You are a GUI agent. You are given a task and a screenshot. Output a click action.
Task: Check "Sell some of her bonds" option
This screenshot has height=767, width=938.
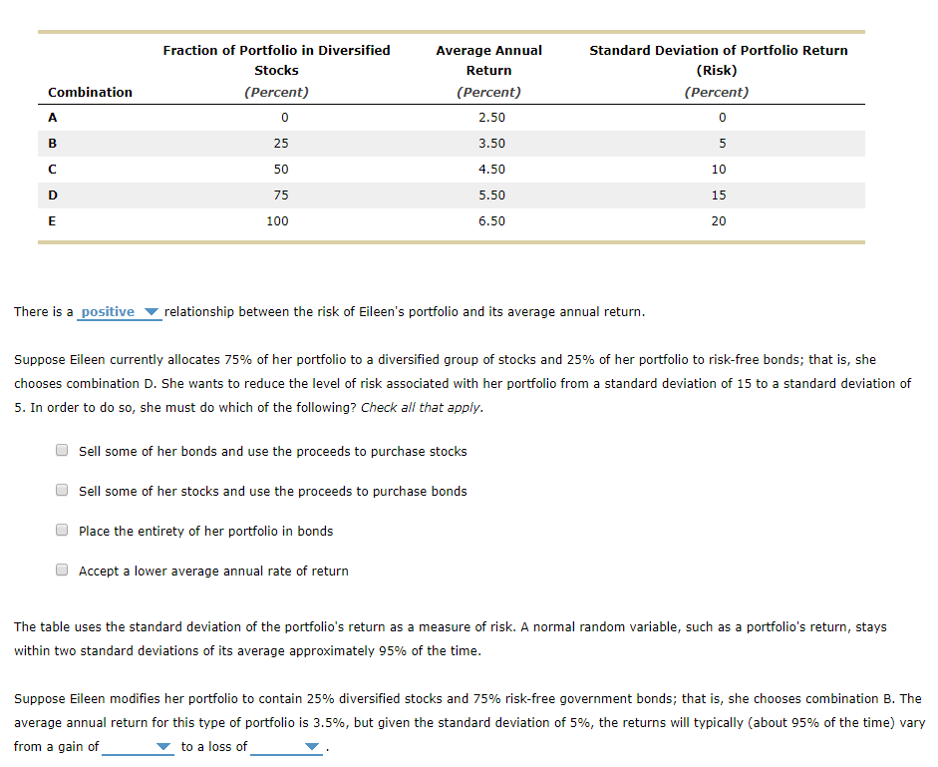61,449
